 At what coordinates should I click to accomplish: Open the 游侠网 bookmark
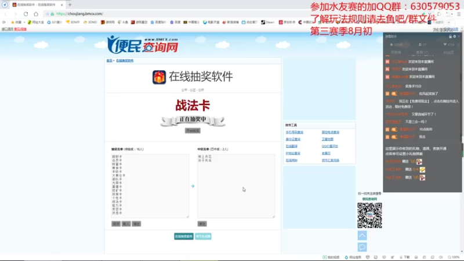107,22
